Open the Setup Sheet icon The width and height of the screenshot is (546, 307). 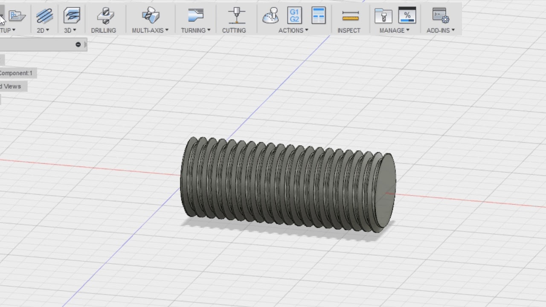tap(318, 15)
